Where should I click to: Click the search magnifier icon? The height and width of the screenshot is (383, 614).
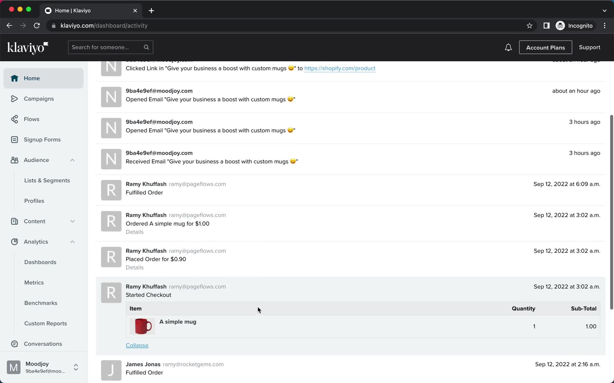point(146,47)
